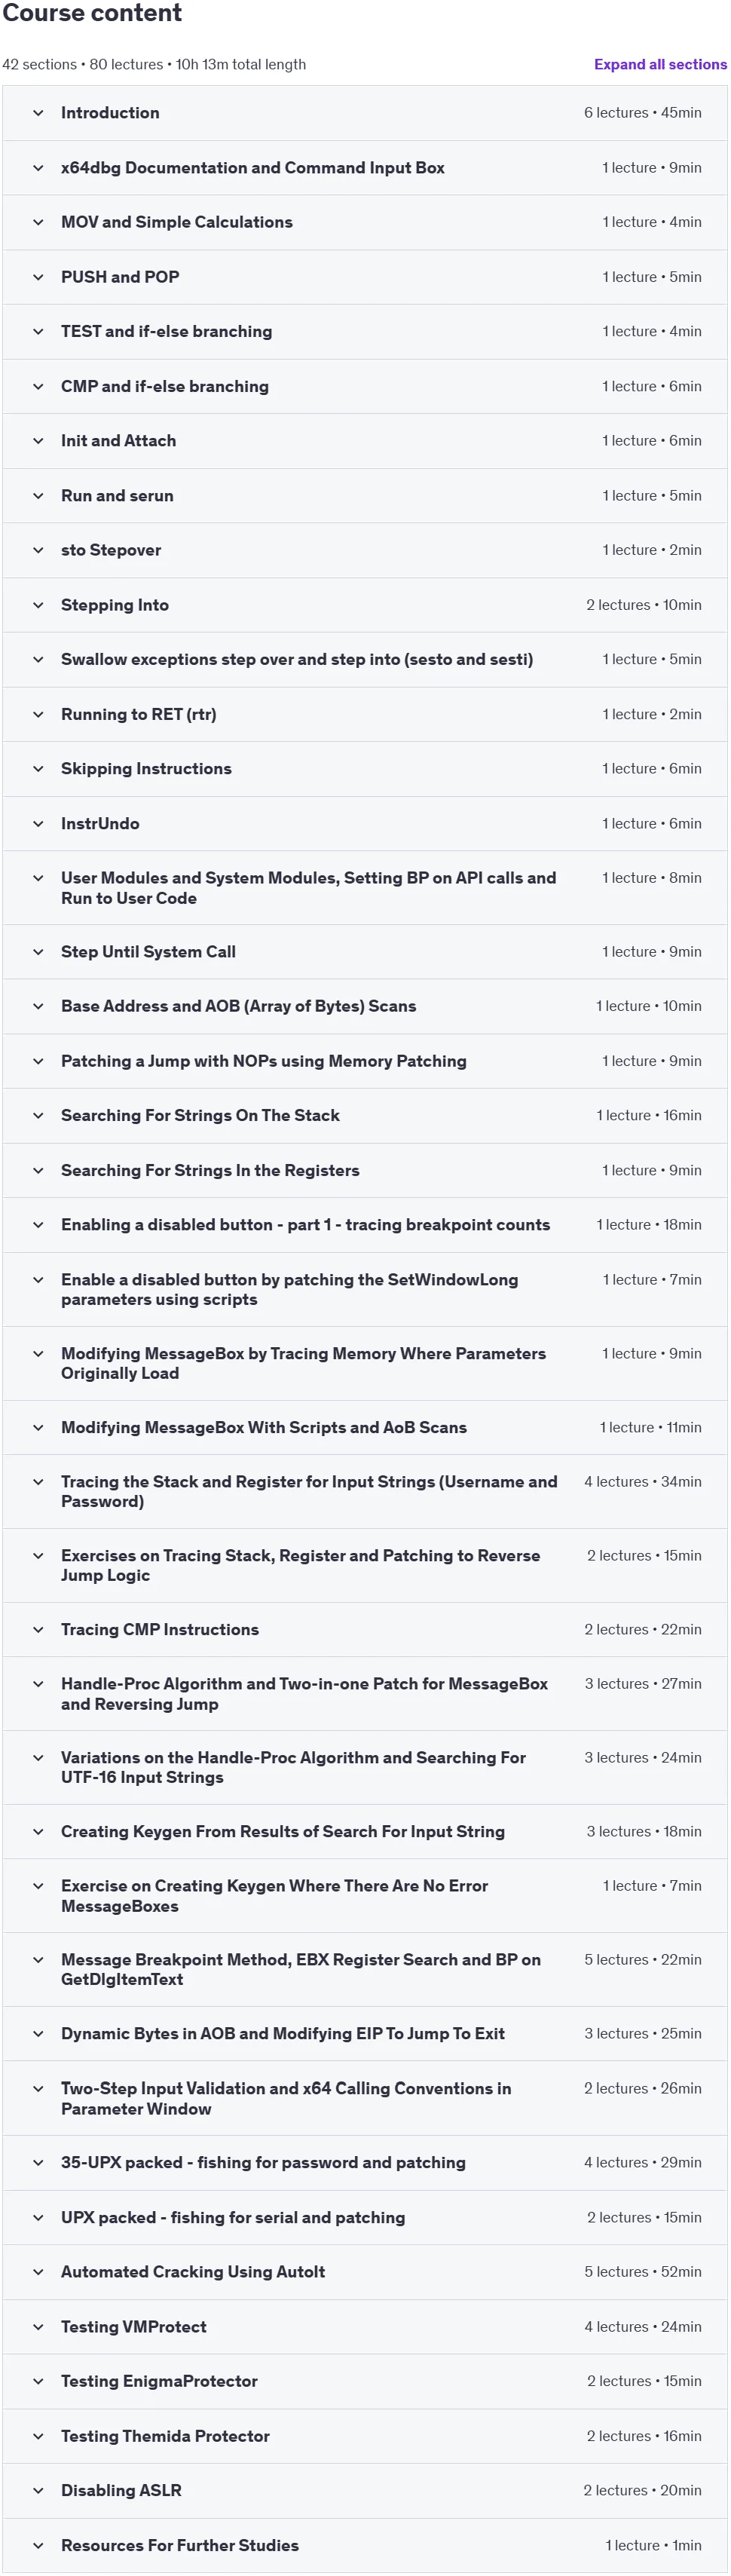Screen dimensions: 731x2576
Task: Toggle chevron next to Init and Attach
Action: point(38,441)
